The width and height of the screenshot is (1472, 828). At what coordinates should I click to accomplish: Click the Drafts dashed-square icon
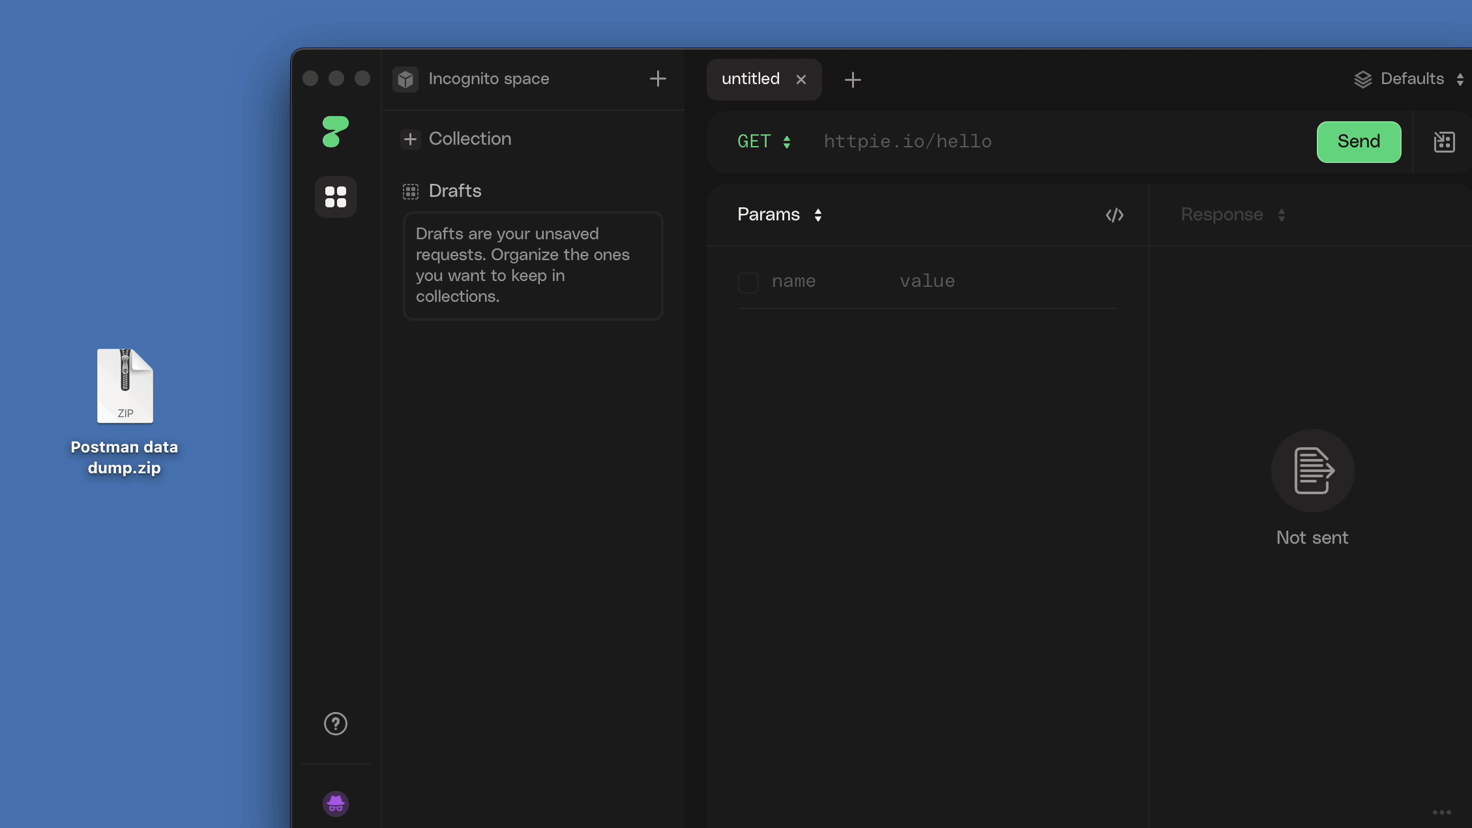(411, 191)
